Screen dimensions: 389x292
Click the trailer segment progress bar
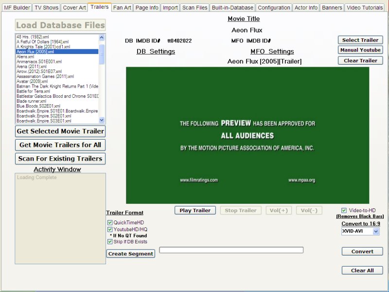231,250
